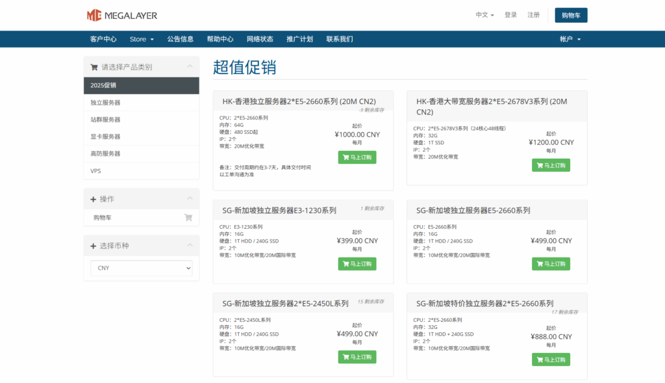Order HK 2*E5-2660 server with 马上订购
This screenshot has width=665, height=383.
point(357,157)
